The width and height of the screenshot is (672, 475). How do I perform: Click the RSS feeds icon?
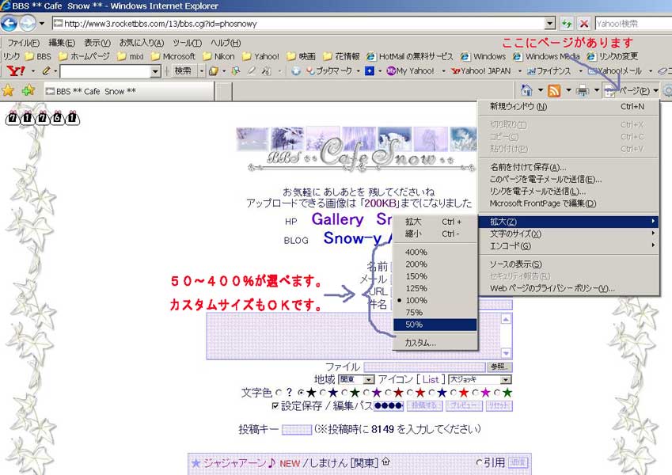click(555, 90)
